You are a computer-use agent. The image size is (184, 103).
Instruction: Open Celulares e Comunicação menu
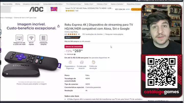pyautogui.click(x=32, y=4)
